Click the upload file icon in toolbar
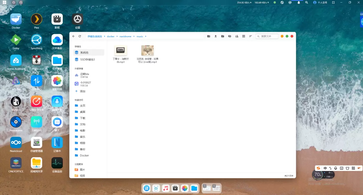Viewport: 363px width, 195px height. [215, 36]
